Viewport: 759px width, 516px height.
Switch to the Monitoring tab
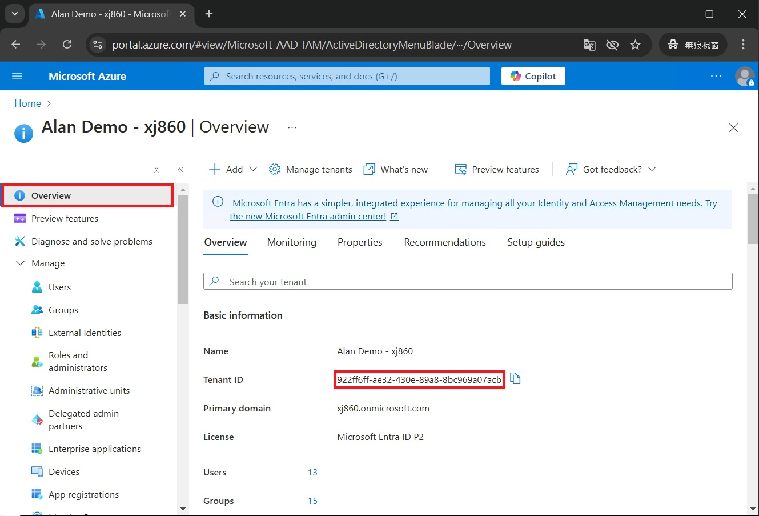pos(291,242)
